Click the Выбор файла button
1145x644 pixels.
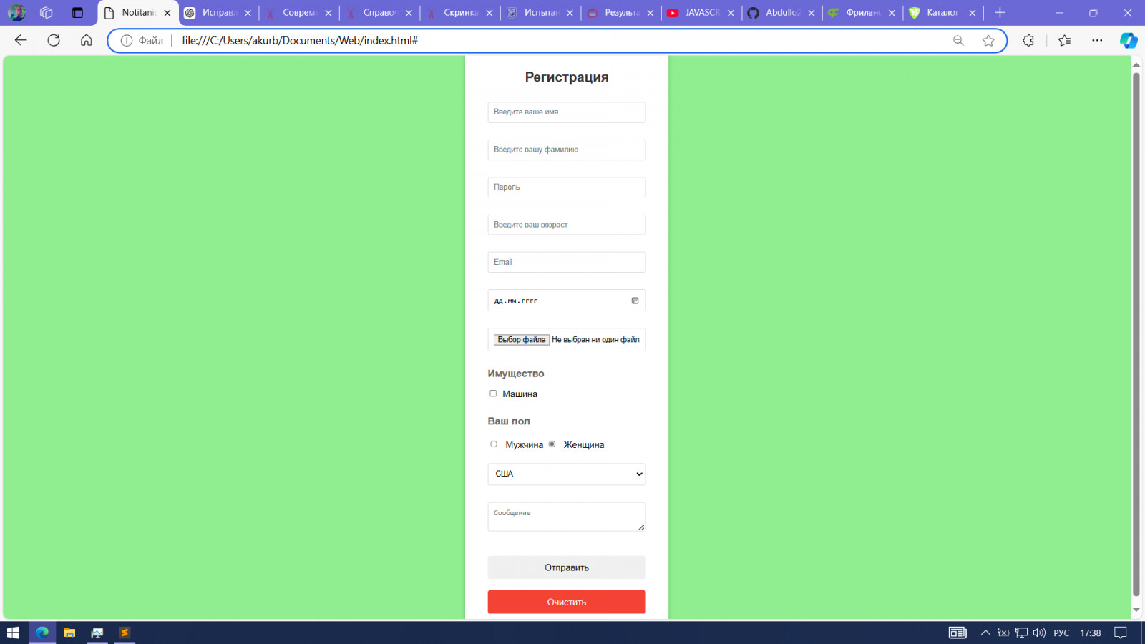pos(522,340)
